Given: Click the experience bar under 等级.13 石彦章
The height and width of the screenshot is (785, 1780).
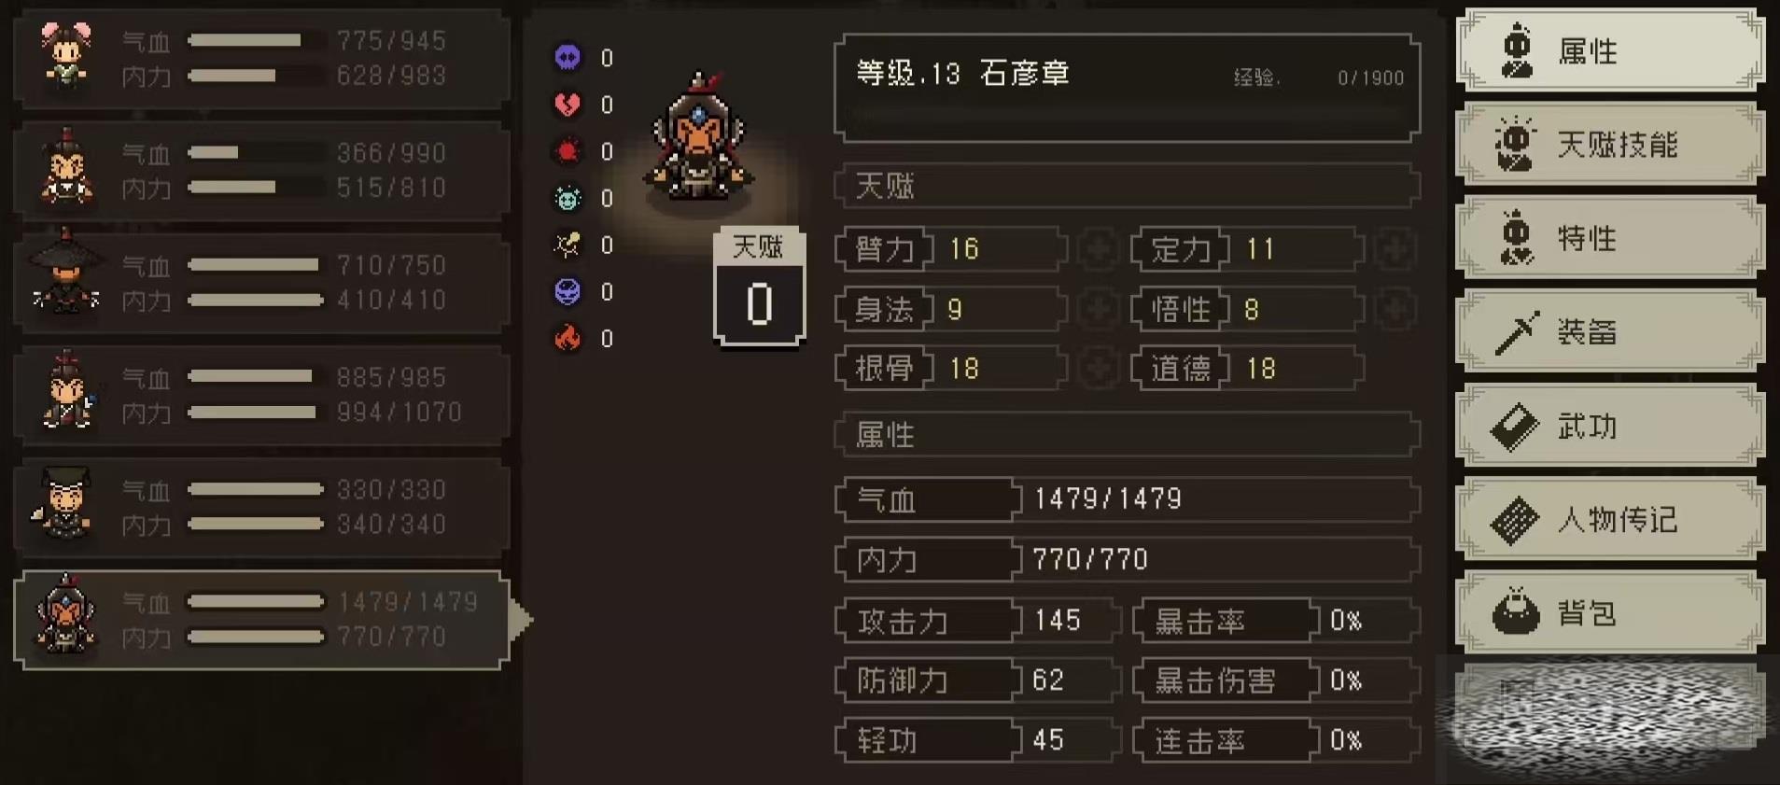Looking at the screenshot, I should pyautogui.click(x=1127, y=117).
